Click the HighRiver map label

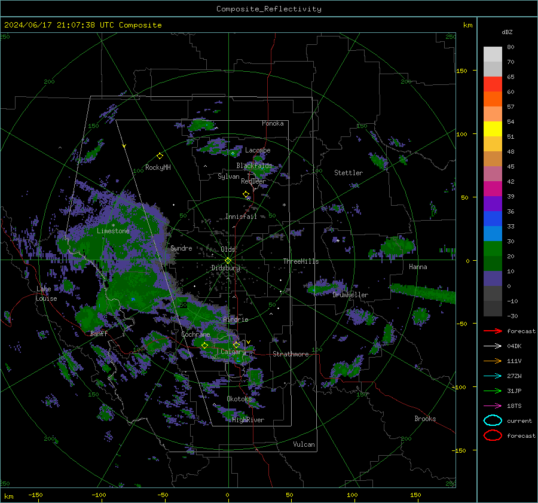click(x=248, y=420)
